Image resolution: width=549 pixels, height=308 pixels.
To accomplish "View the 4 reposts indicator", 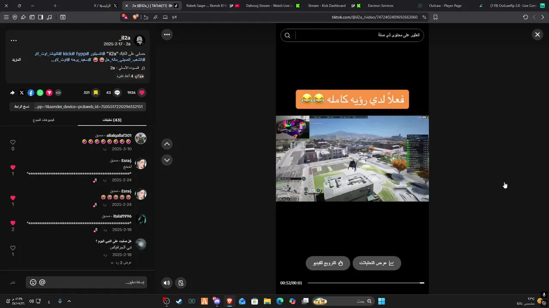I will pyautogui.click(x=130, y=76).
